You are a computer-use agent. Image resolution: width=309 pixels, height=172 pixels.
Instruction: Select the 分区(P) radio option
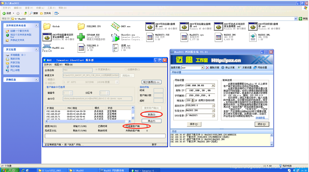tap(46, 83)
